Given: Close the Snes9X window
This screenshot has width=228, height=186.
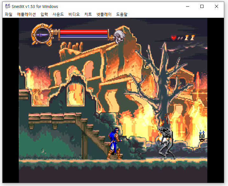Looking at the screenshot, I should coord(216,6).
